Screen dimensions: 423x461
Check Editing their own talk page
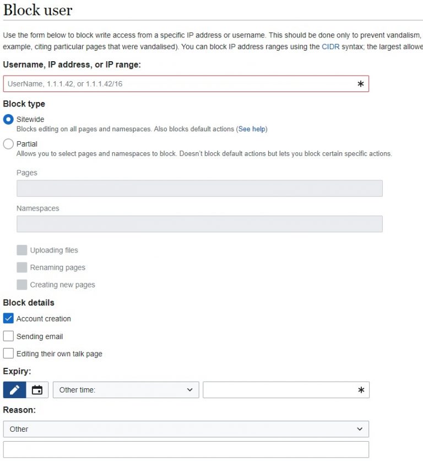point(8,353)
